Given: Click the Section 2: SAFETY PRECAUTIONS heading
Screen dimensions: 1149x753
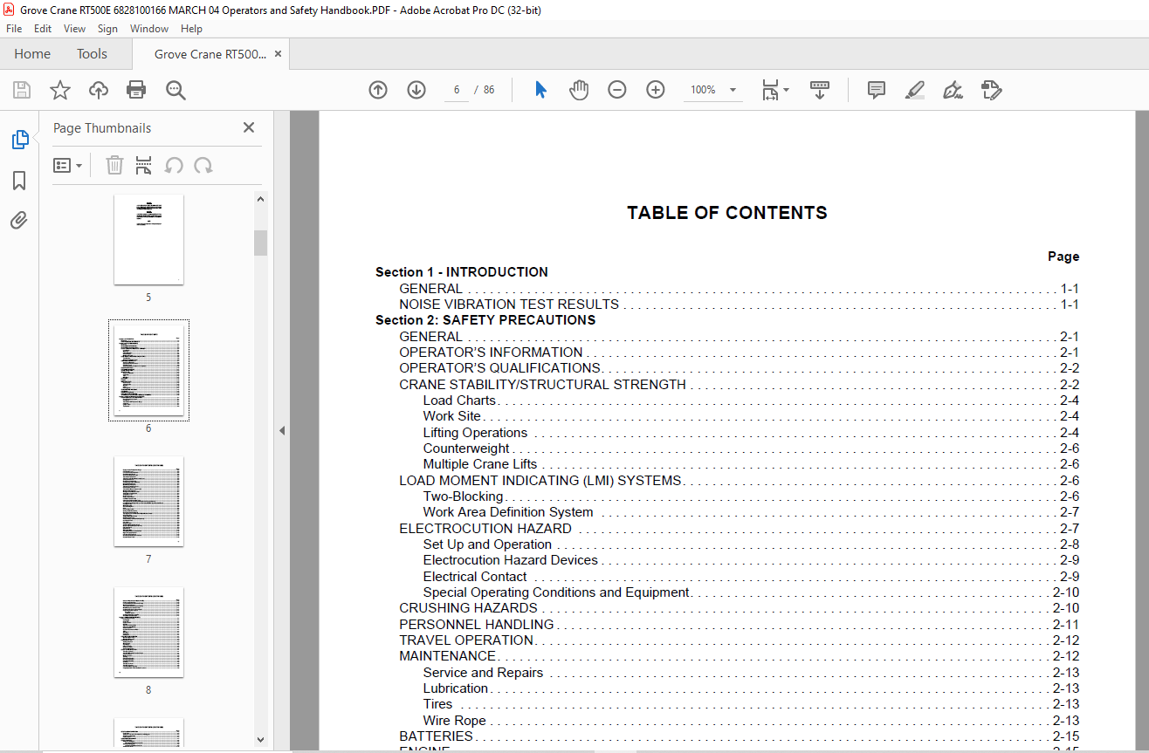Looking at the screenshot, I should [x=485, y=320].
